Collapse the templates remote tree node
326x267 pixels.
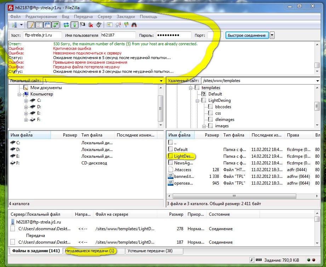(x=190, y=88)
